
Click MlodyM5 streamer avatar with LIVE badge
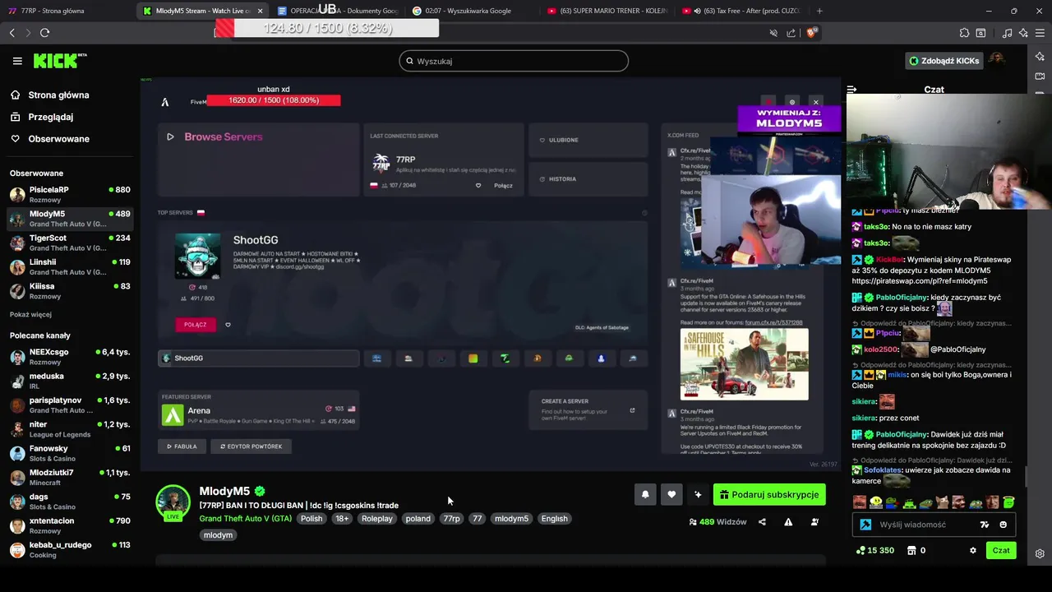173,502
